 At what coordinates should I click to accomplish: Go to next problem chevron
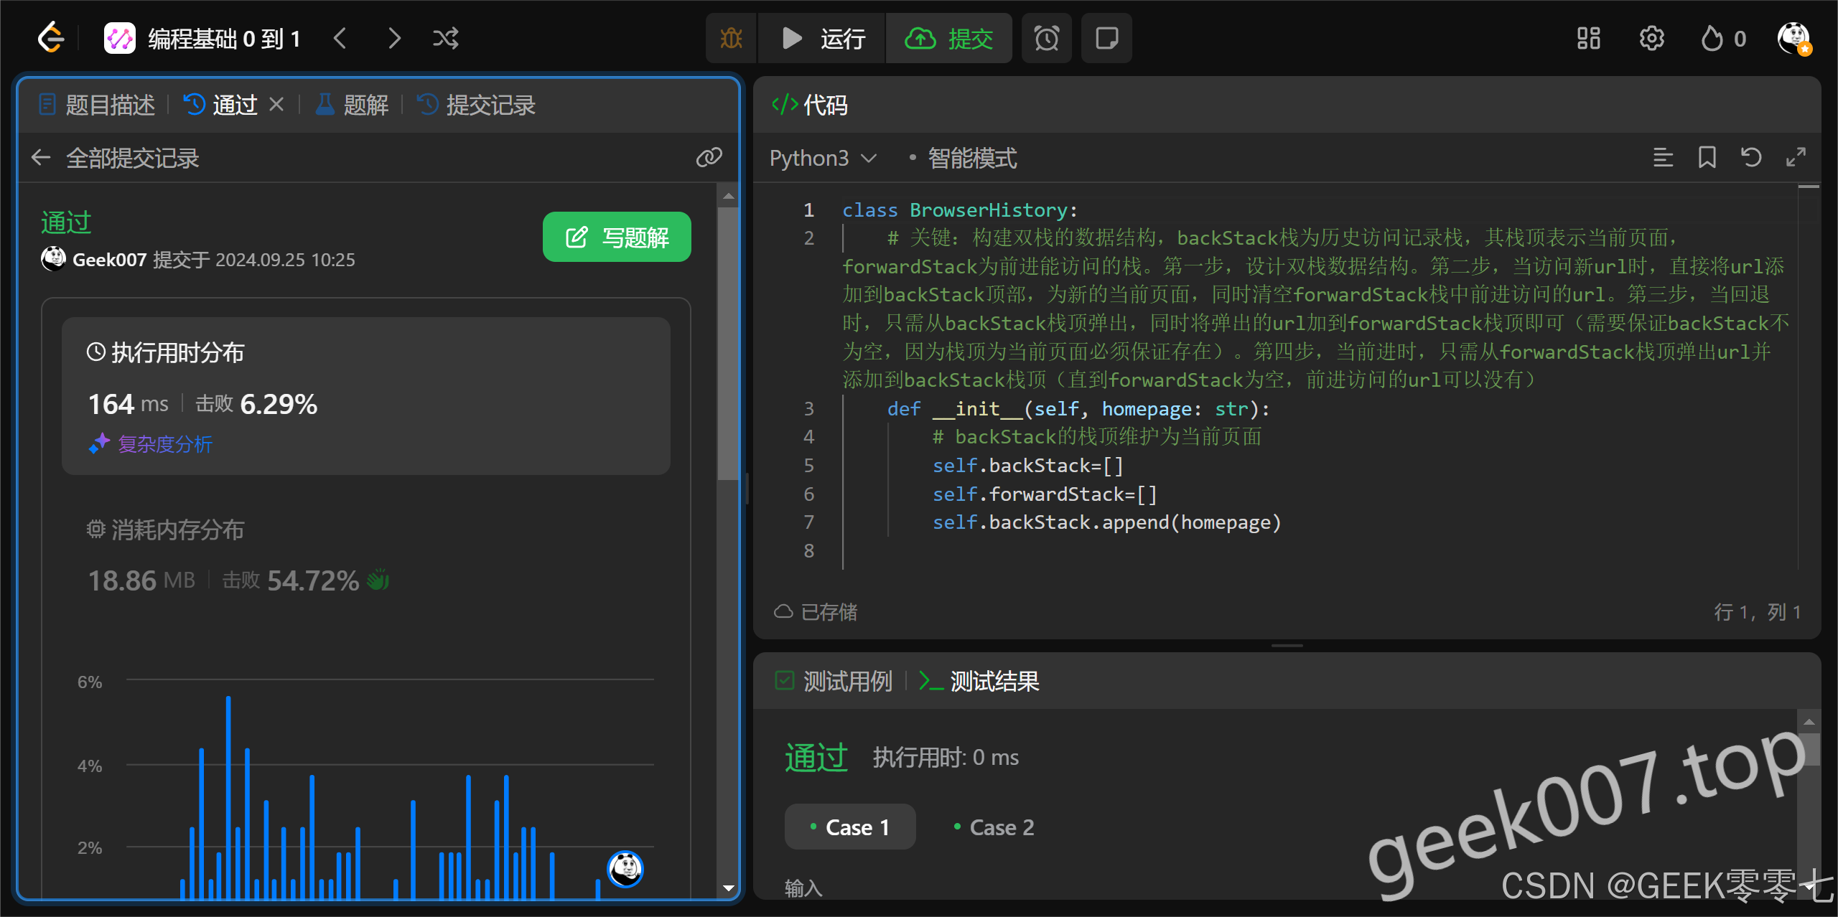point(394,38)
